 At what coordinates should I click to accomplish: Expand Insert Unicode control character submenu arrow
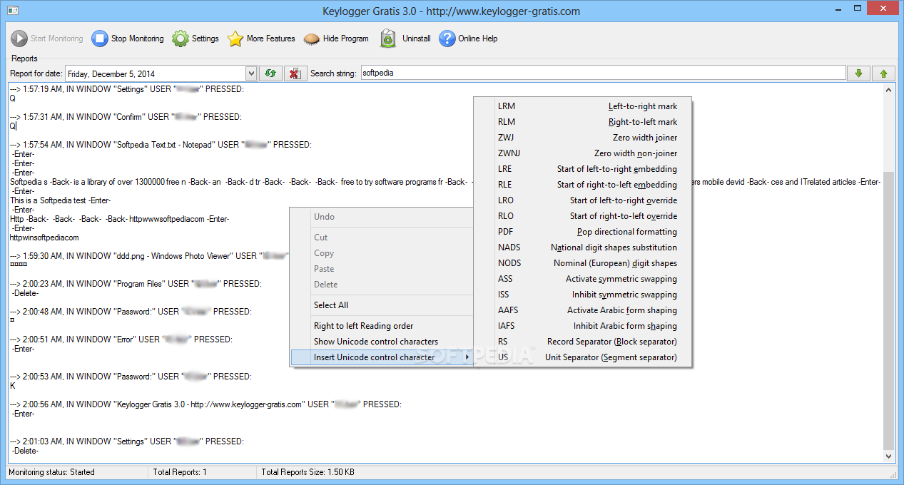467,357
